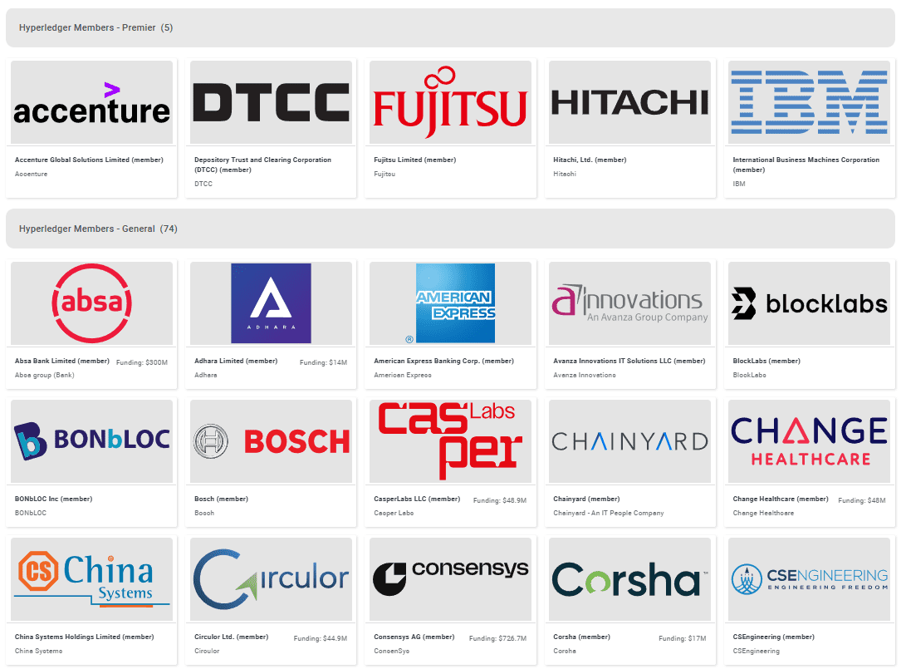This screenshot has width=906, height=669.
Task: Select the red absa circle logo
Action: coord(91,303)
